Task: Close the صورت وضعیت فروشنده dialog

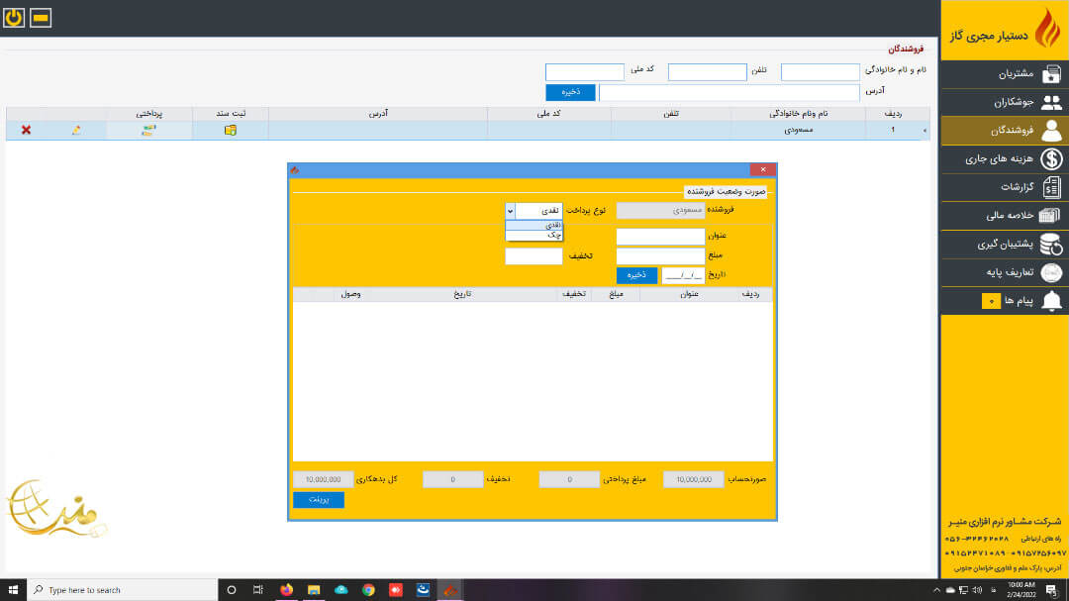Action: 762,169
